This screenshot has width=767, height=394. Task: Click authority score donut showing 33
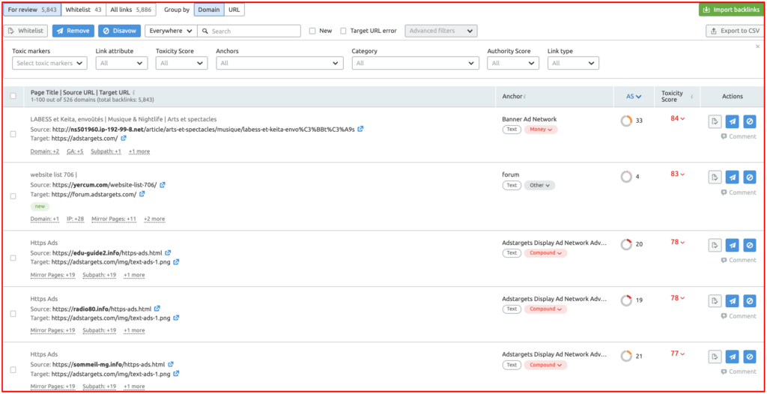tap(627, 121)
